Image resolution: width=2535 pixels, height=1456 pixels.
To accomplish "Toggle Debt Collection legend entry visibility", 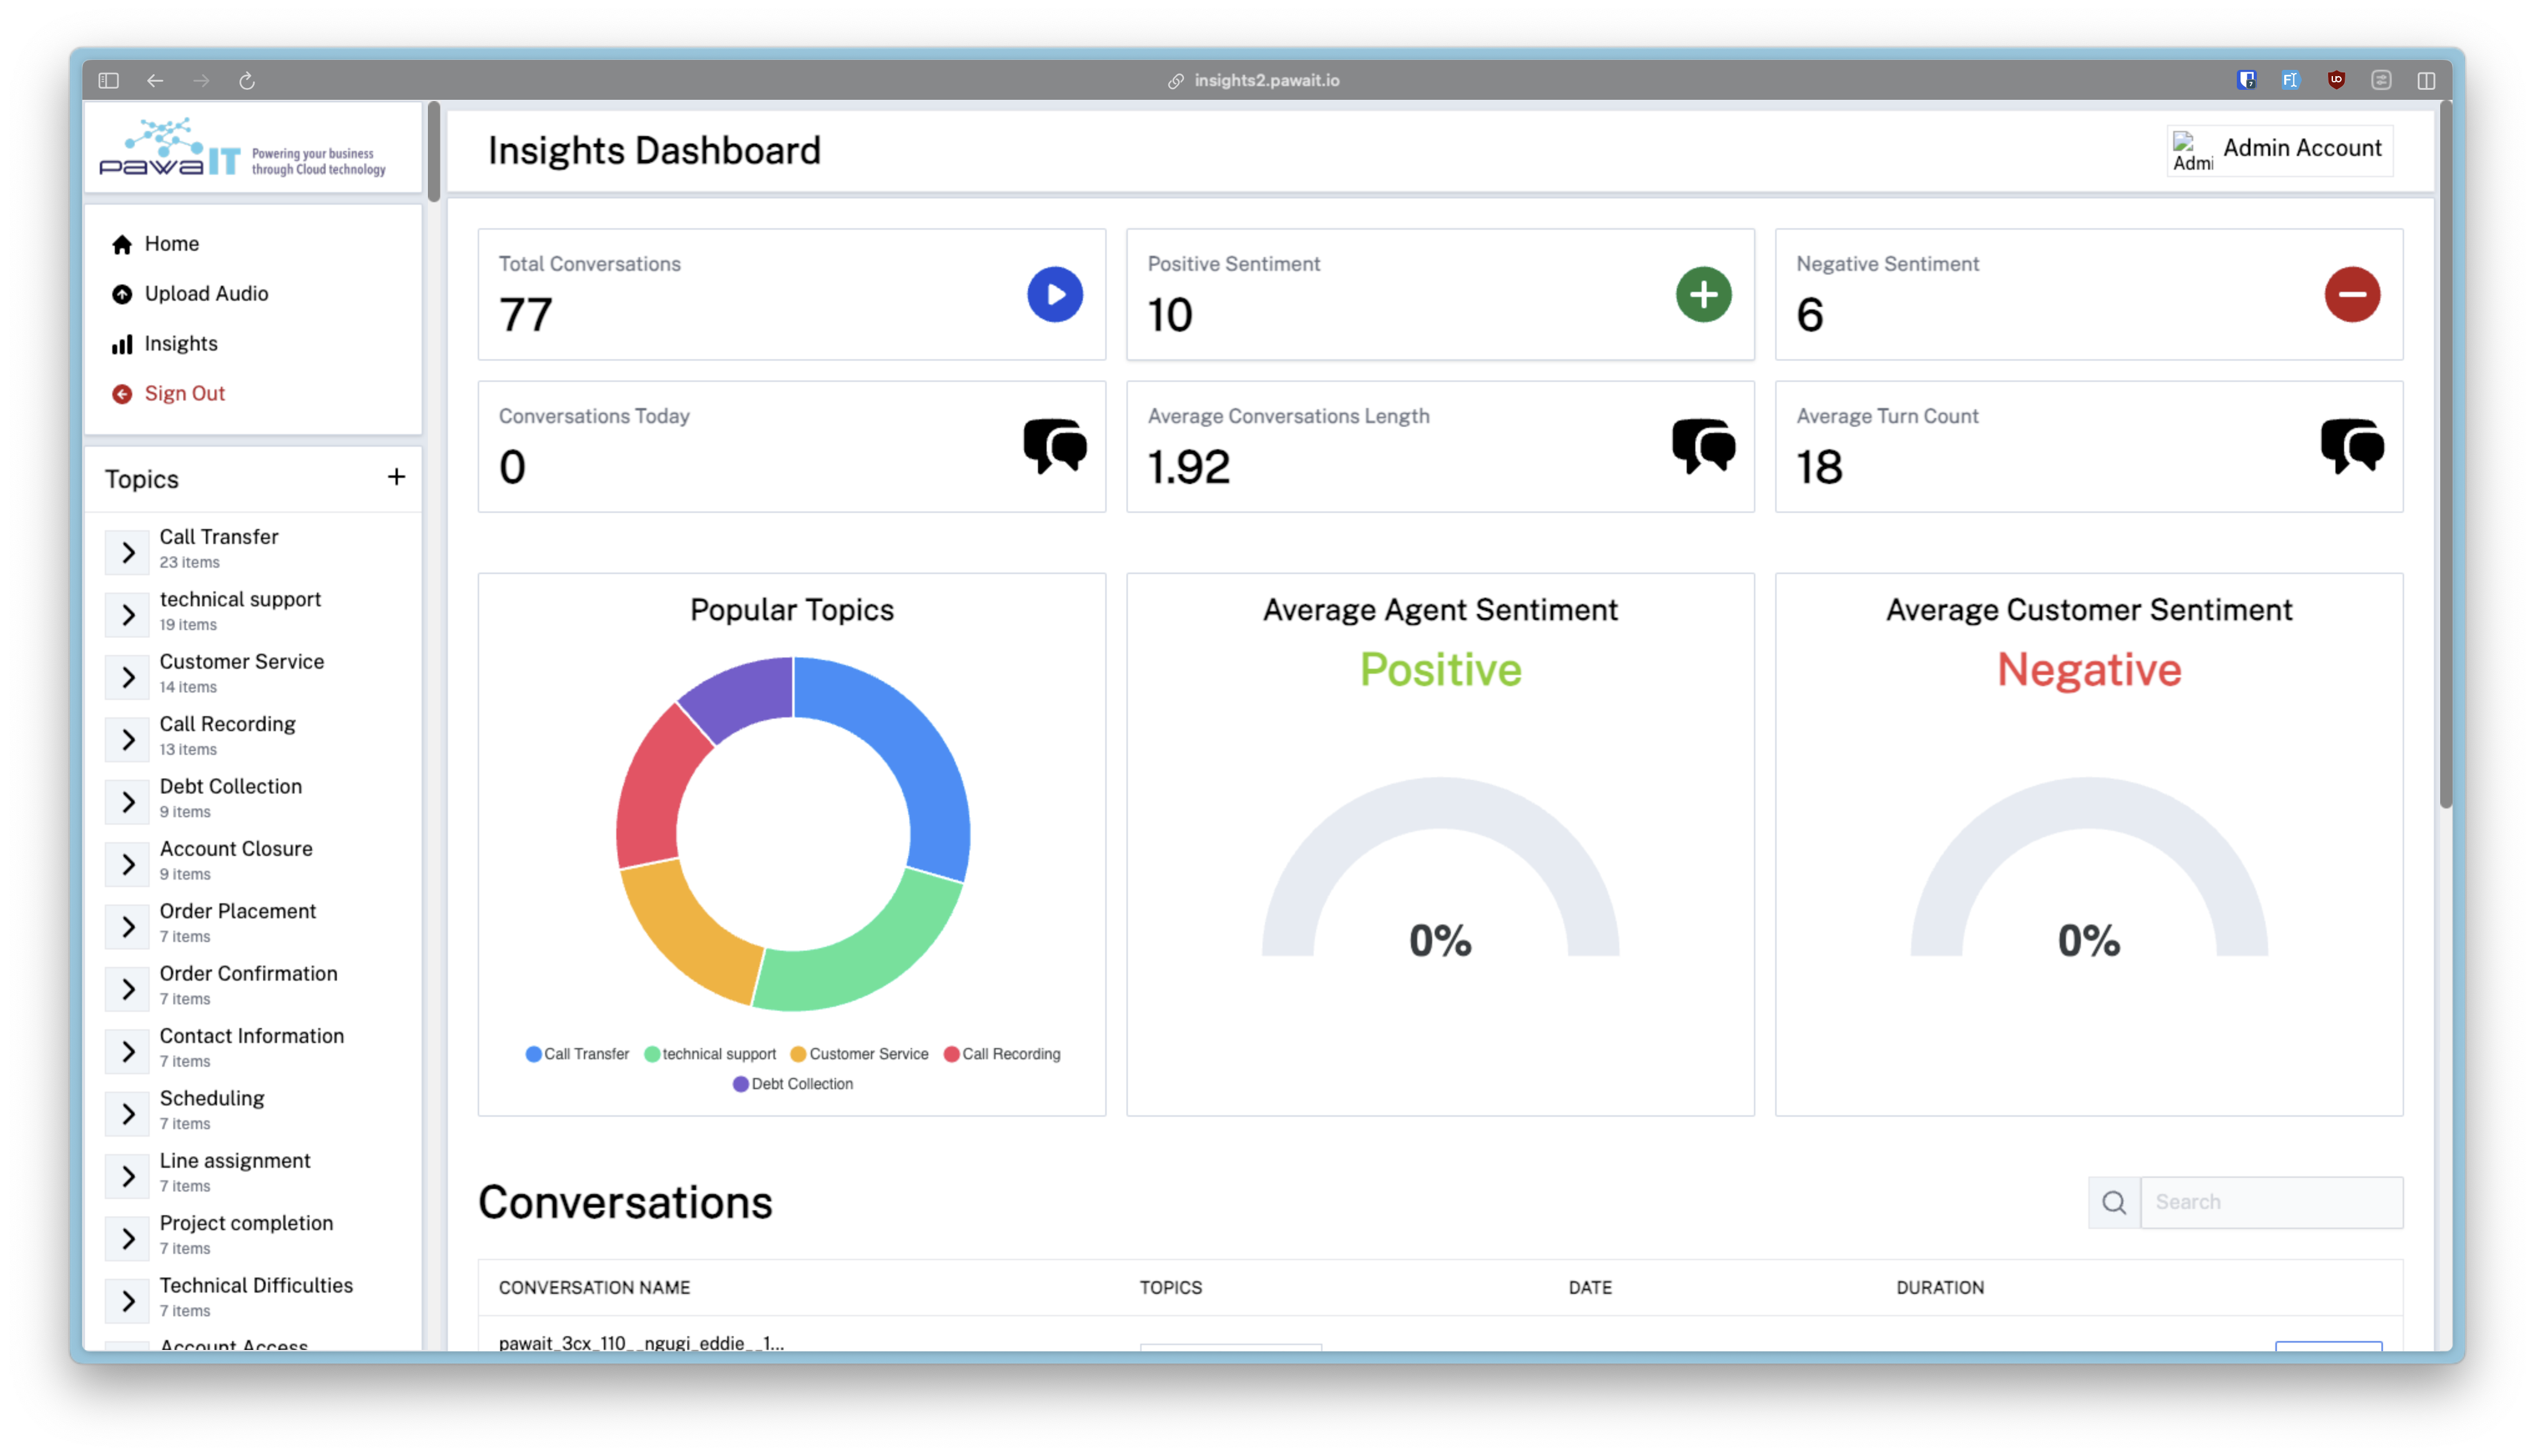I will click(x=793, y=1084).
